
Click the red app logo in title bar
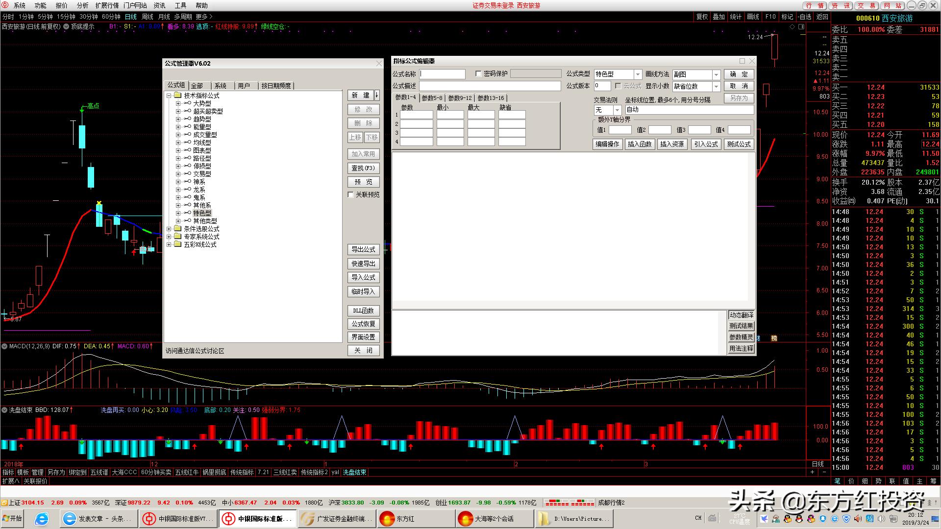coord(5,5)
